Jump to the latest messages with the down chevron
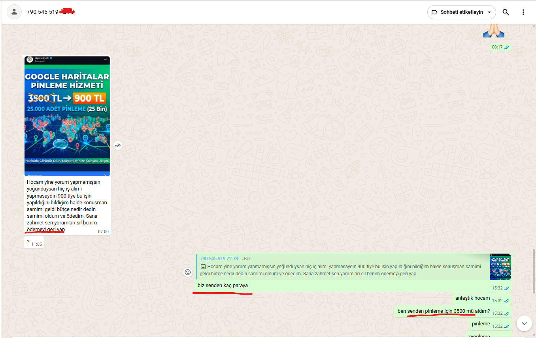This screenshot has width=536, height=338. tap(524, 323)
